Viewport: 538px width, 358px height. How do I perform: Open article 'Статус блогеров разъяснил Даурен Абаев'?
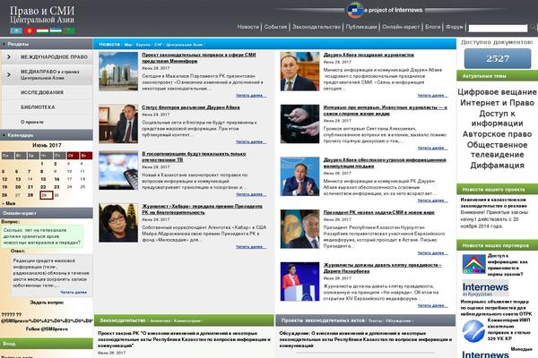[x=191, y=107]
